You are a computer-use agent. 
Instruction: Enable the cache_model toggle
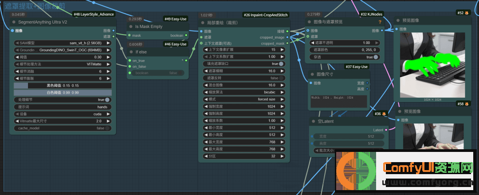[x=107, y=128]
